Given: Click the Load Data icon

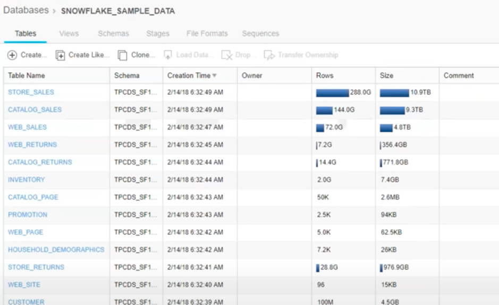Looking at the screenshot, I should 168,55.
